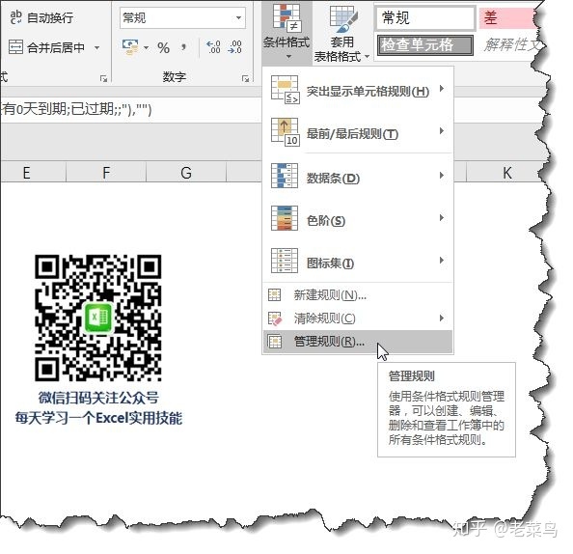This screenshot has width=573, height=554.
Task: Apply percent style with the % icon
Action: tap(163, 48)
